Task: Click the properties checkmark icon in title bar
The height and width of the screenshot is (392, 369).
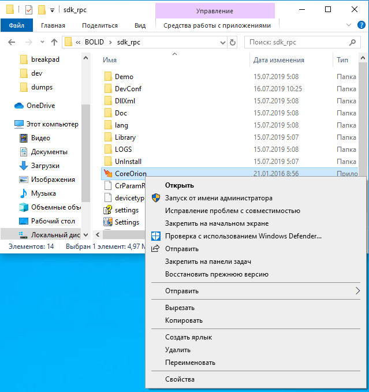Action: [29, 10]
